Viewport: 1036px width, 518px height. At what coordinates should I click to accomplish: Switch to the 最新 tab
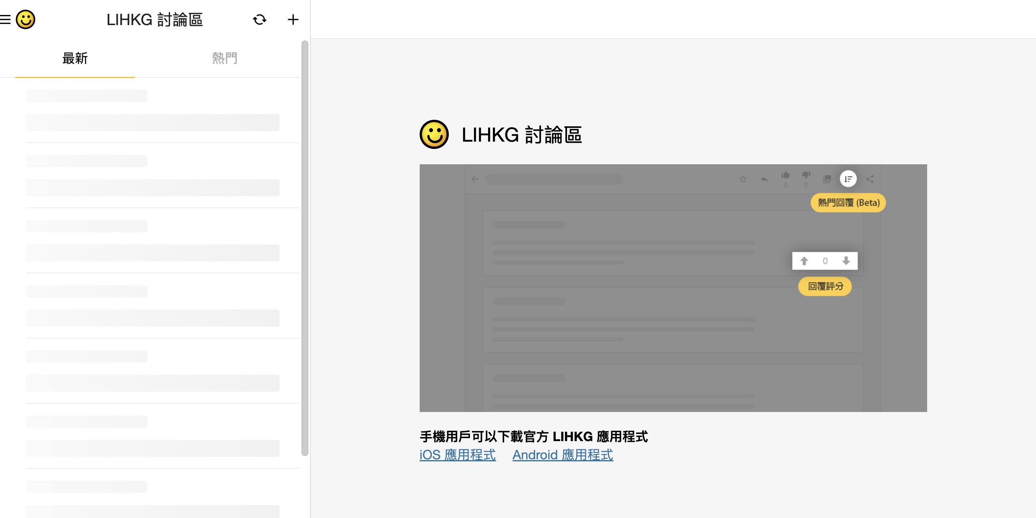pyautogui.click(x=75, y=58)
